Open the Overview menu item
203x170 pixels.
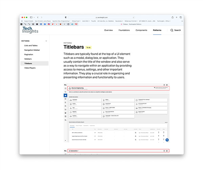[109, 30]
